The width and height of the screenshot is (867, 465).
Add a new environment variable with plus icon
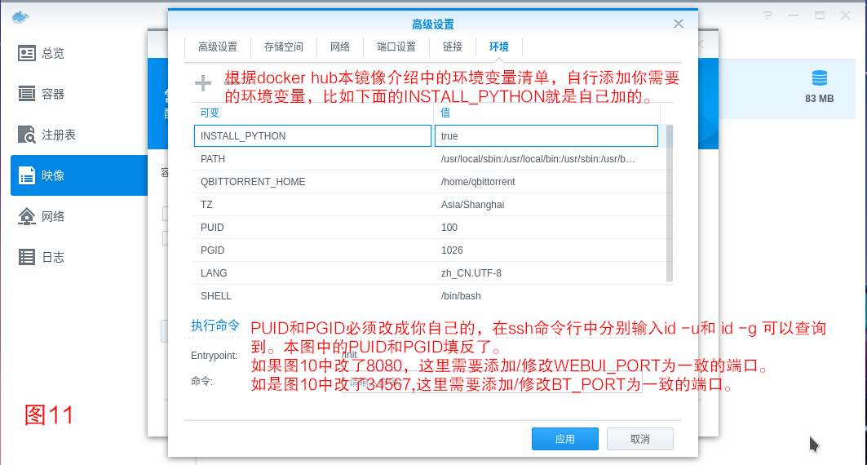coord(203,83)
